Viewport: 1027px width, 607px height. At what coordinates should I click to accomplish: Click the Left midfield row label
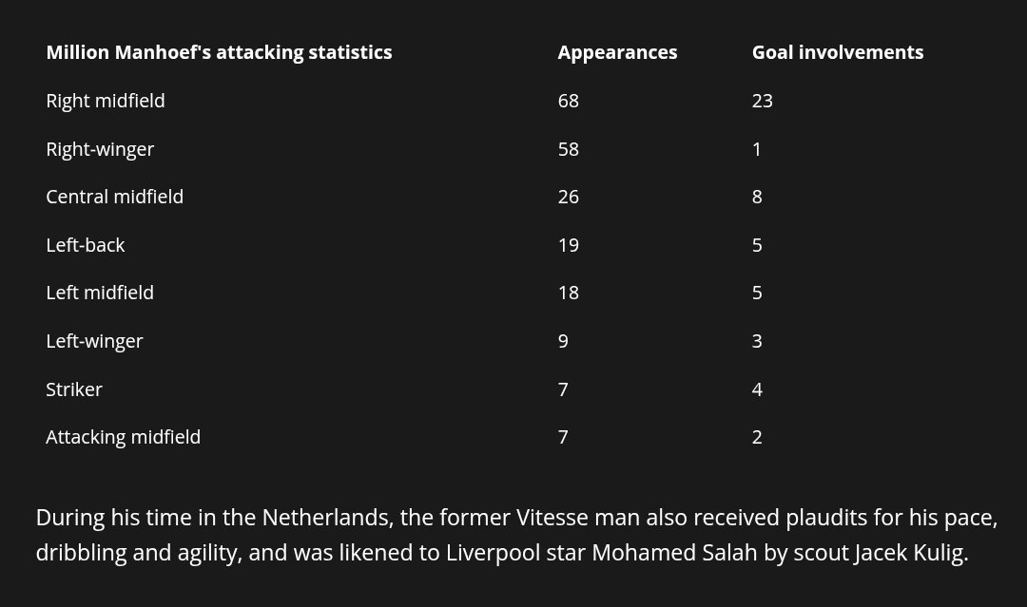click(100, 293)
